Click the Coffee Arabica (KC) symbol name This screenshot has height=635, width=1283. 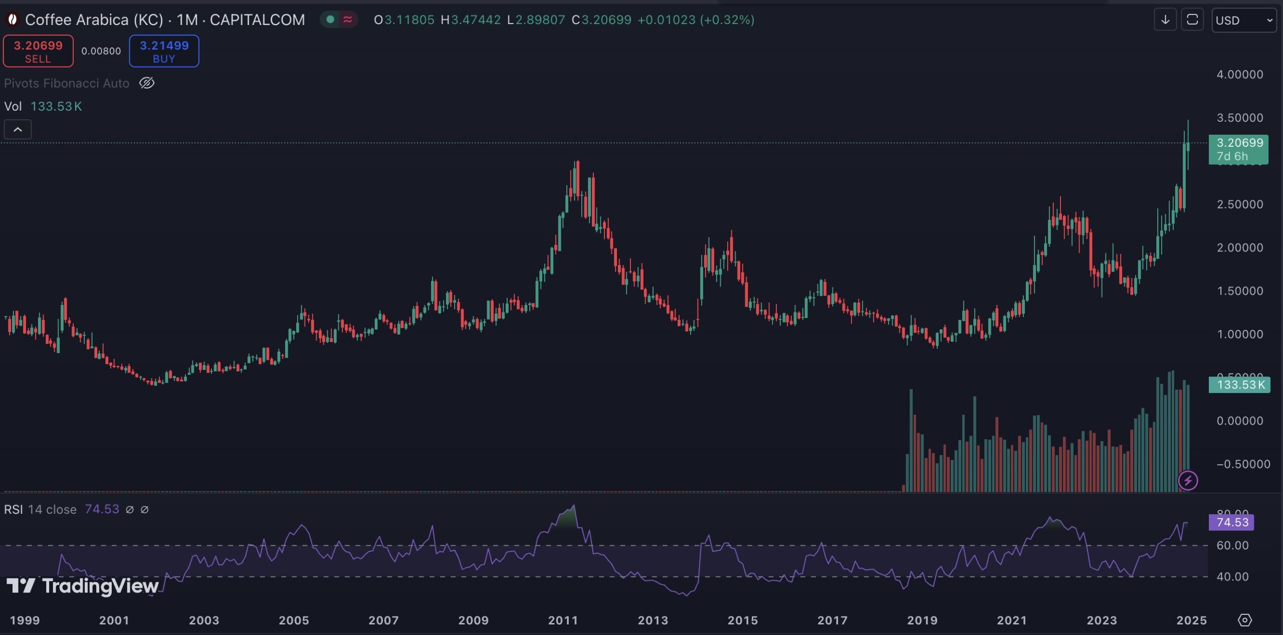click(x=90, y=19)
